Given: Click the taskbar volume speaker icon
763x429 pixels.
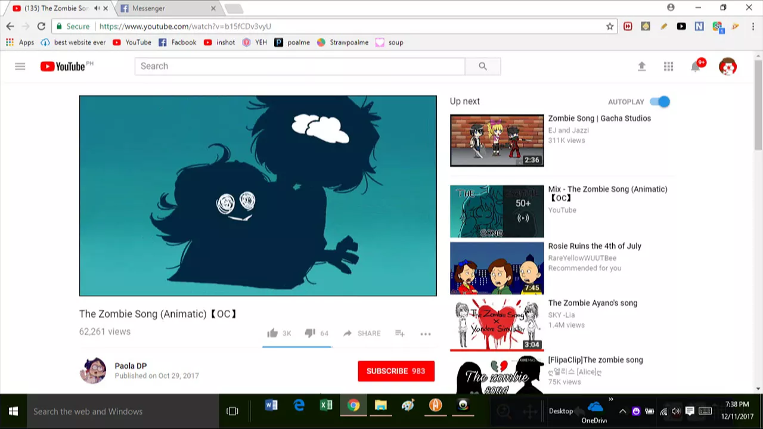Looking at the screenshot, I should pos(675,411).
